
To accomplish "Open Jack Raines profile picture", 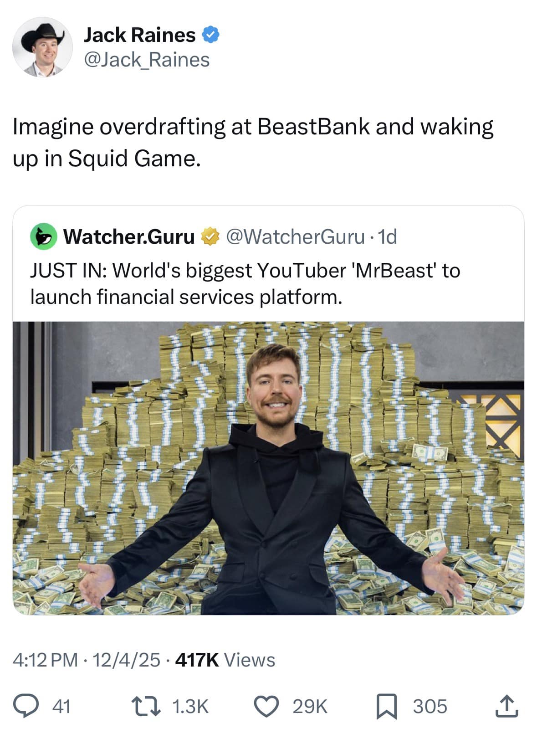I will pyautogui.click(x=42, y=47).
